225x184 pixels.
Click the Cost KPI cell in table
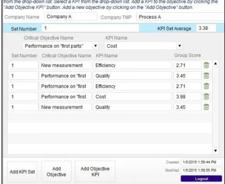(132, 97)
